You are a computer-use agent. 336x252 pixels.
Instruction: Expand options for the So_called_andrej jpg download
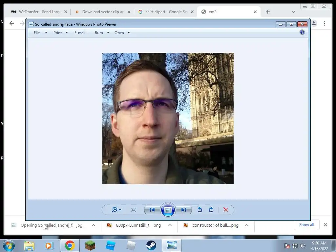coord(94,225)
